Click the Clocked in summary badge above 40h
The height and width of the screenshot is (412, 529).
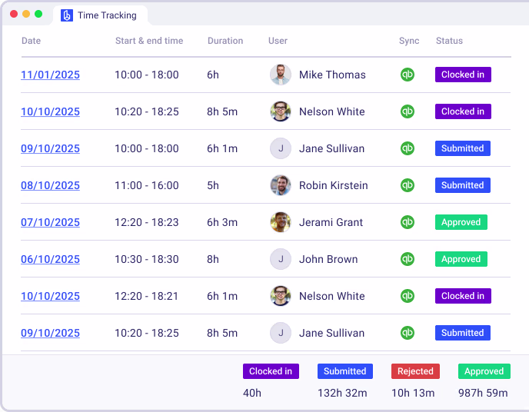(x=271, y=371)
